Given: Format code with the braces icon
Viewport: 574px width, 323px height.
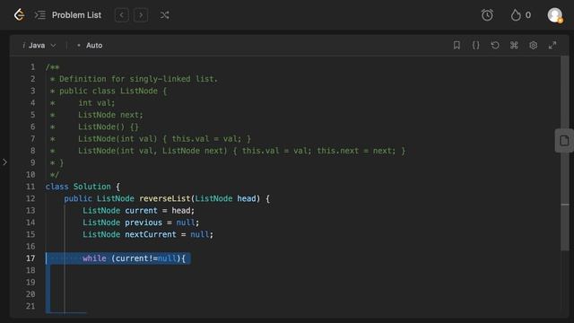Looking at the screenshot, I should 475,46.
